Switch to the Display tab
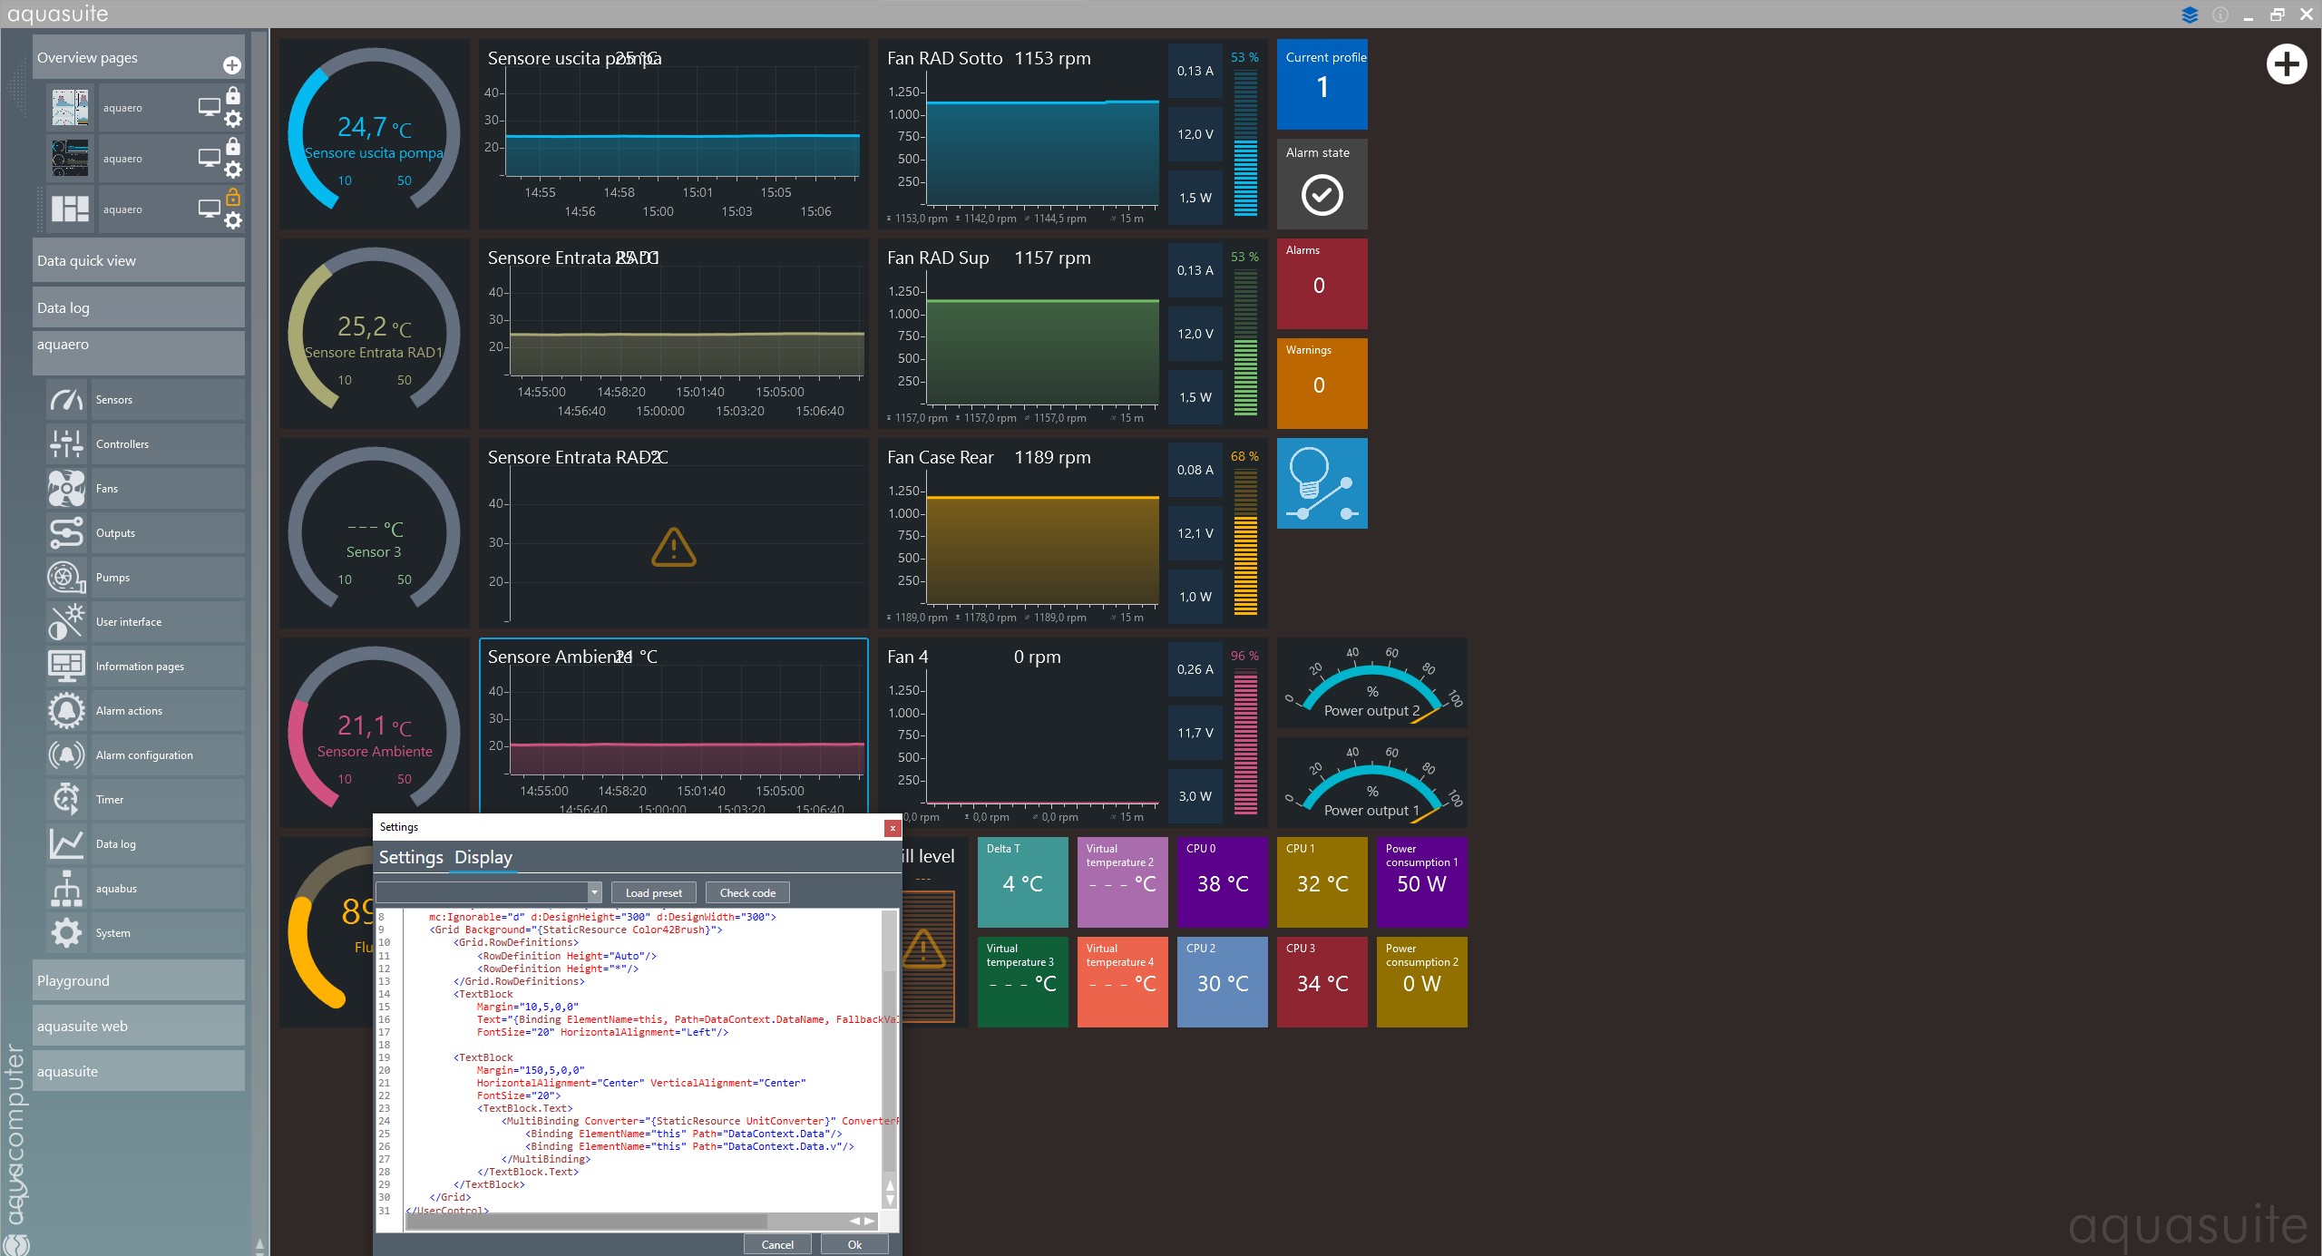 click(x=483, y=858)
